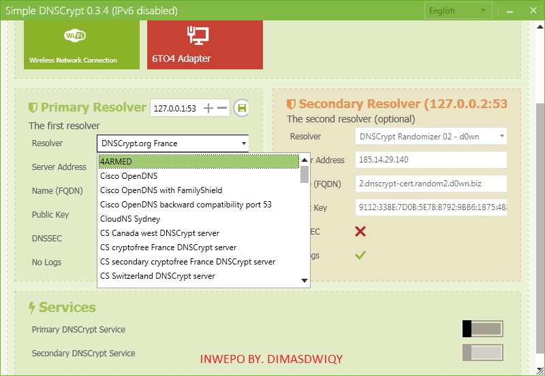Minimize the Simple DNSCrypt window
This screenshot has width=545, height=376.
(x=510, y=11)
